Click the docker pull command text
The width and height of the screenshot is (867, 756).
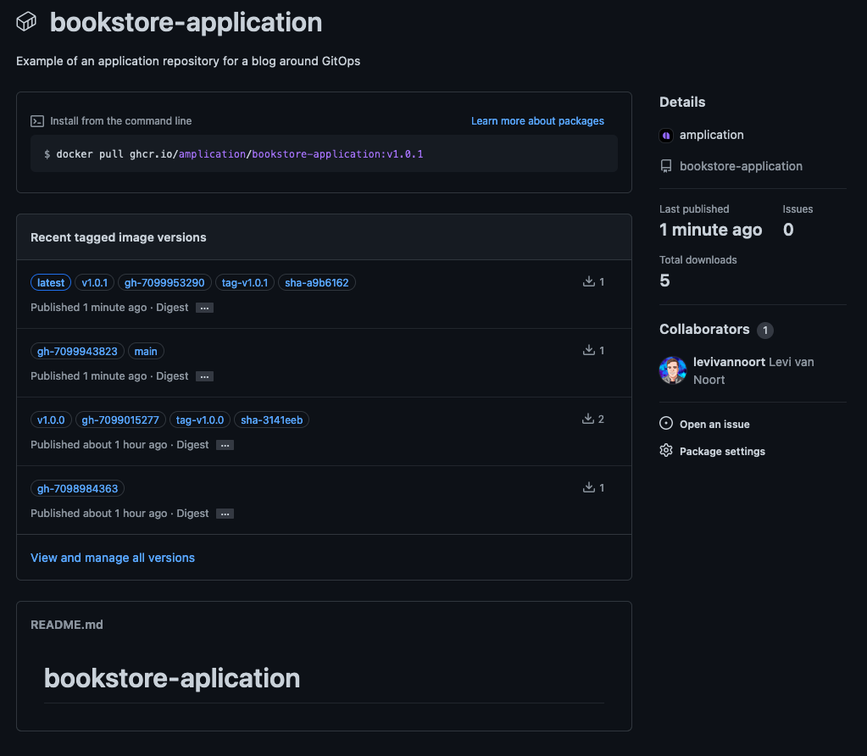click(x=239, y=153)
